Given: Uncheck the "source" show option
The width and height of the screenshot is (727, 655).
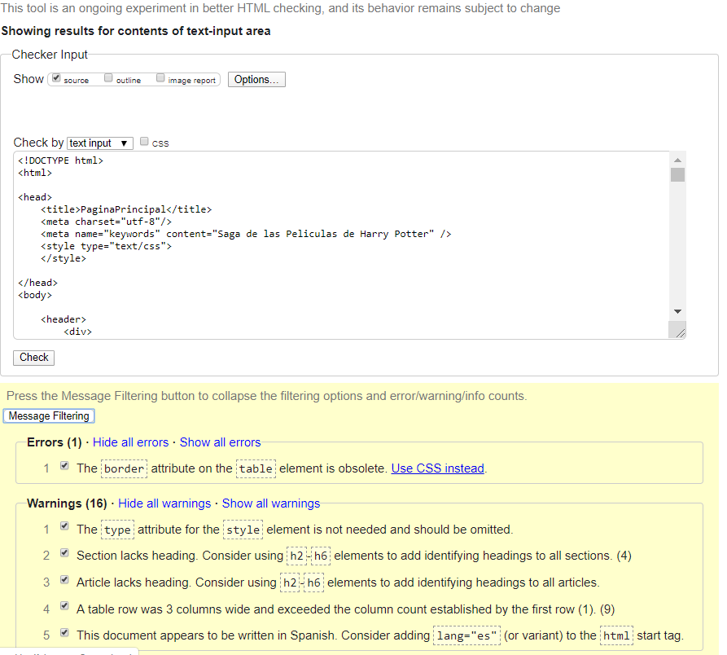Looking at the screenshot, I should 56,77.
